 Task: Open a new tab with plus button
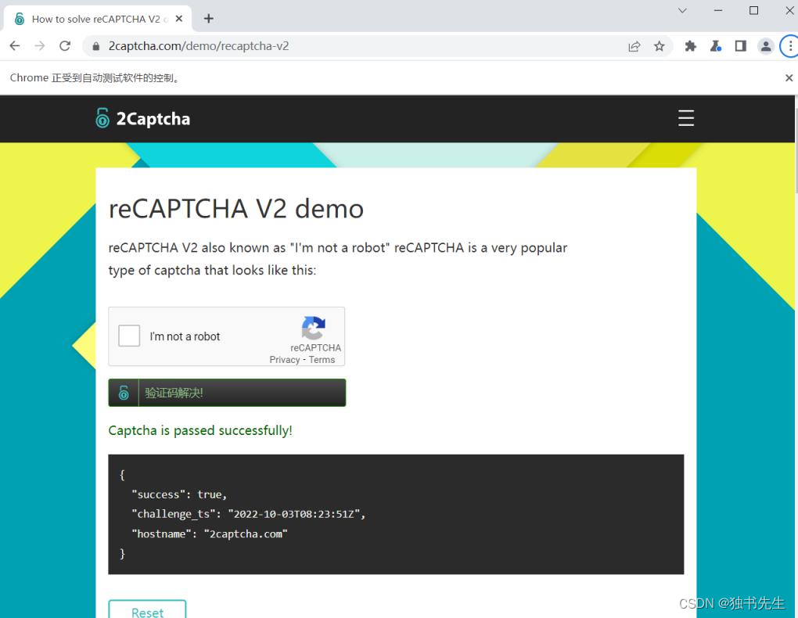point(209,19)
